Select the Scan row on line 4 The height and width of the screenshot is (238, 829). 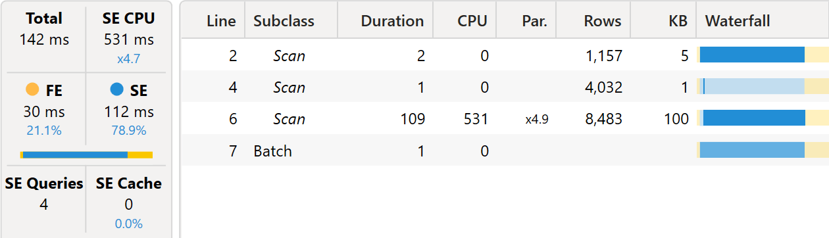coord(505,87)
